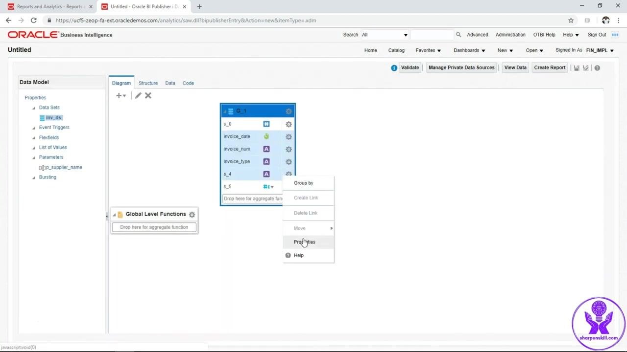Image resolution: width=627 pixels, height=352 pixels.
Task: Click the Validate button
Action: pyautogui.click(x=410, y=67)
